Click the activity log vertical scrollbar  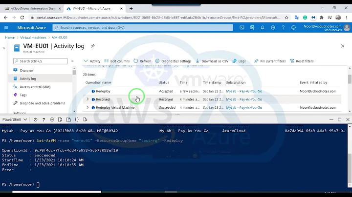[x=350, y=79]
